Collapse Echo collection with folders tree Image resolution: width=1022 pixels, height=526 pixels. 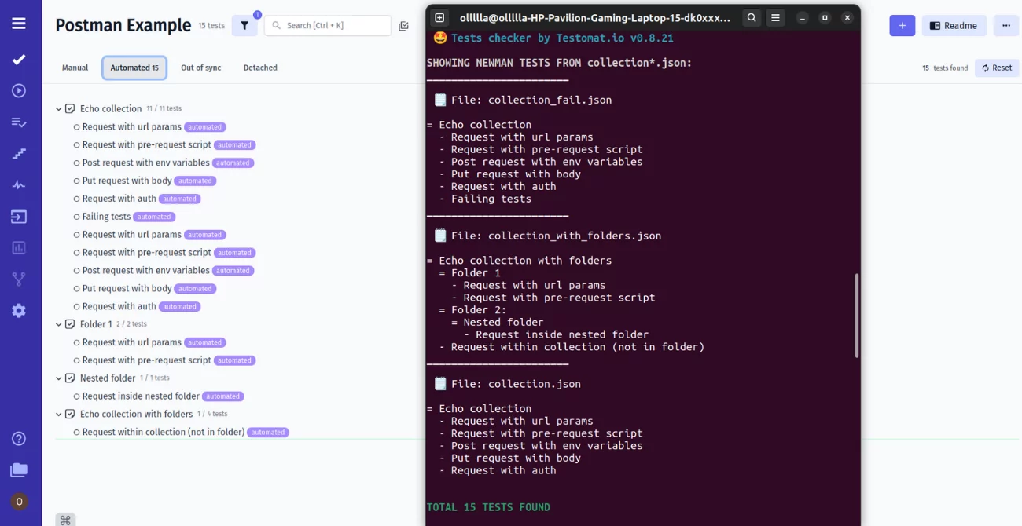pyautogui.click(x=57, y=414)
